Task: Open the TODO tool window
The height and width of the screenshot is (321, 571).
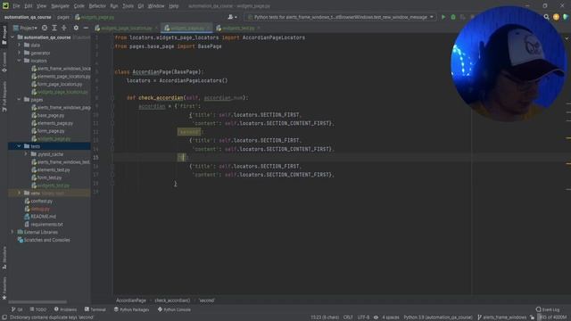Action: click(x=37, y=309)
